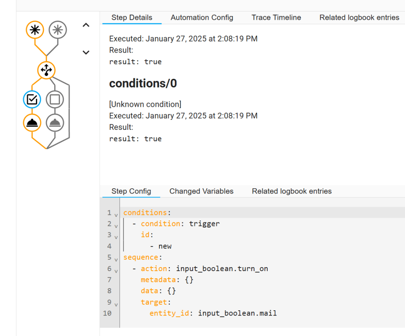Click the choose branch node with arrows
The height and width of the screenshot is (336, 405).
click(46, 70)
